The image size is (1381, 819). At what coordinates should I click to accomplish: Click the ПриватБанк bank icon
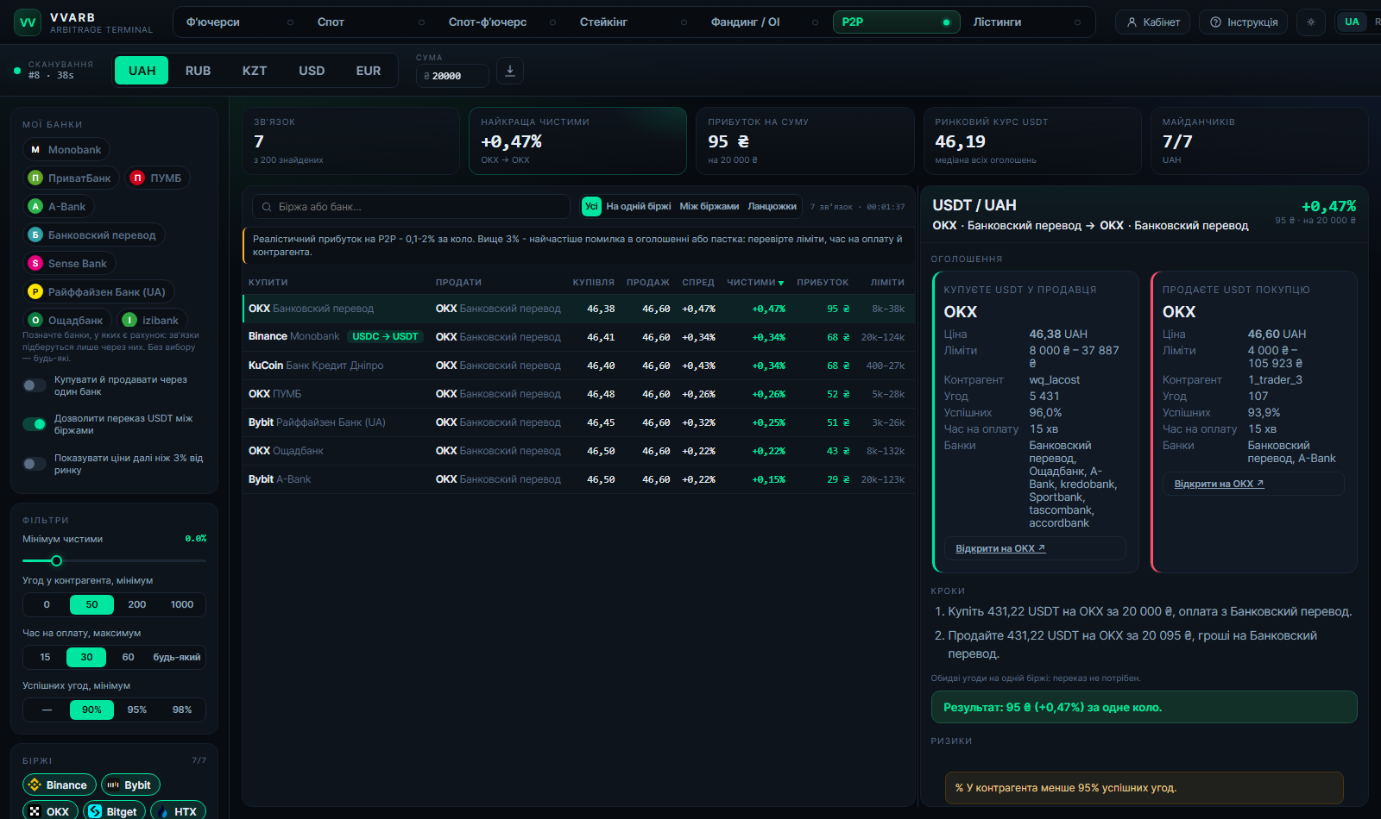point(35,178)
